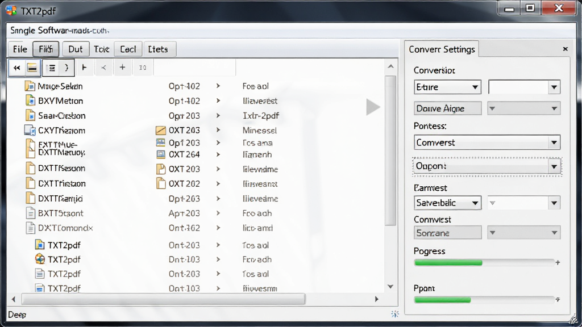Click the Pogress progress bar

[484, 263]
